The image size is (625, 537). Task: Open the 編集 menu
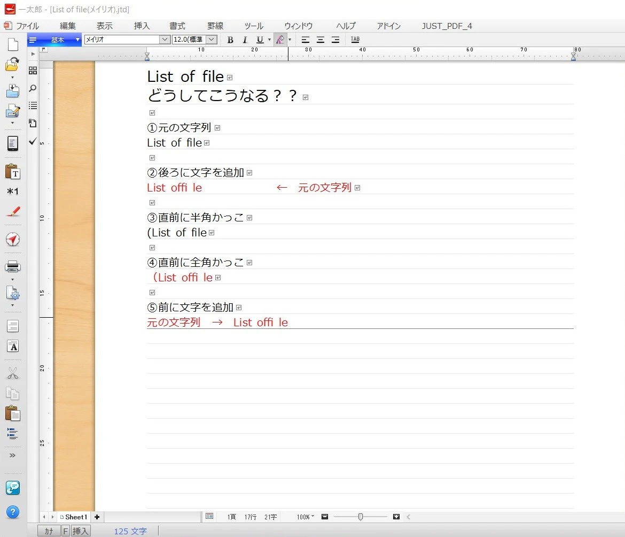(x=67, y=26)
